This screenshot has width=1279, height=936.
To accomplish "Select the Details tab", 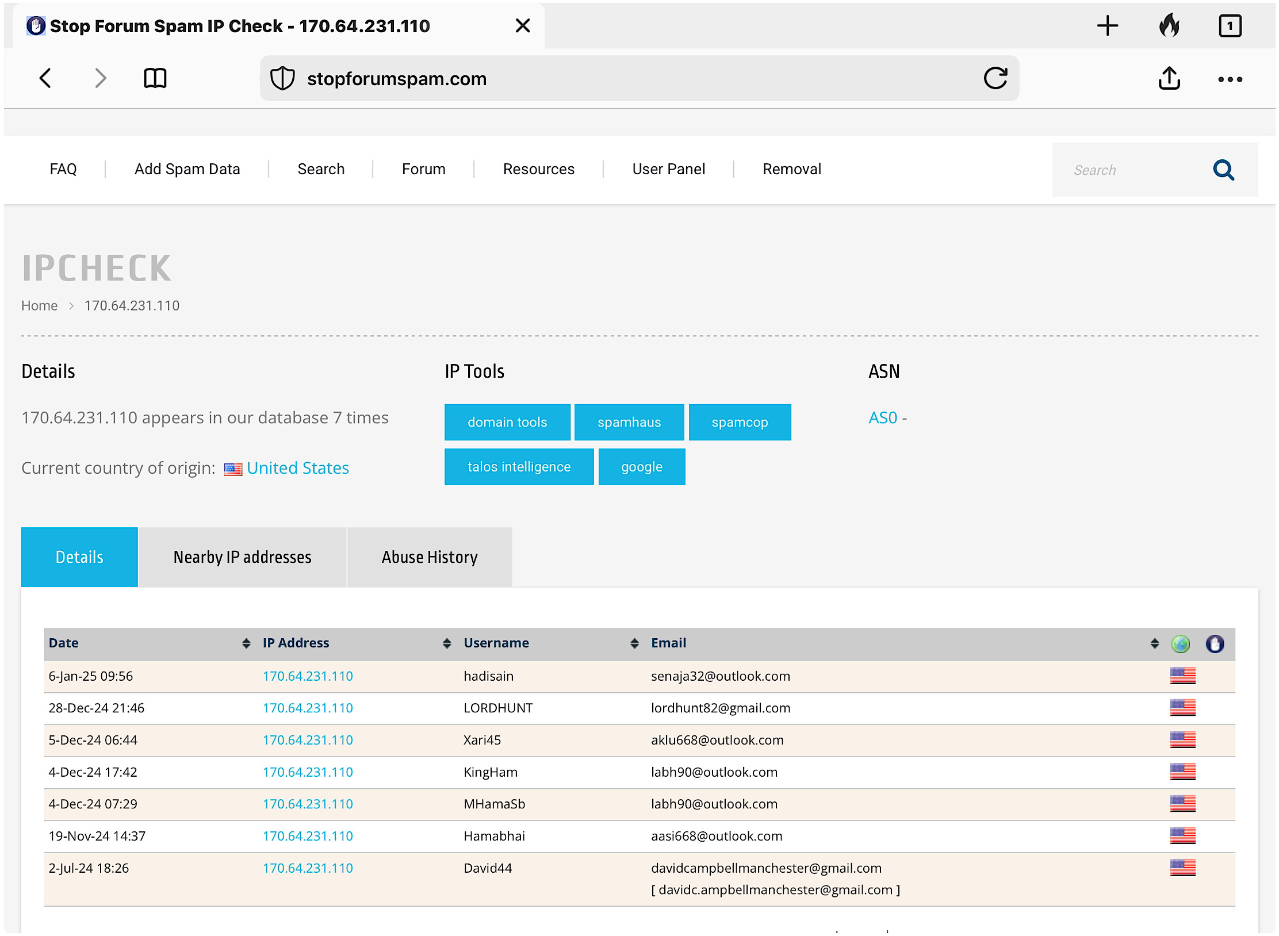I will pyautogui.click(x=79, y=557).
